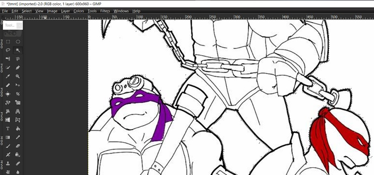Select the Free Select lasso tool
This screenshot has width=374, height=175.
[x=8, y=50]
